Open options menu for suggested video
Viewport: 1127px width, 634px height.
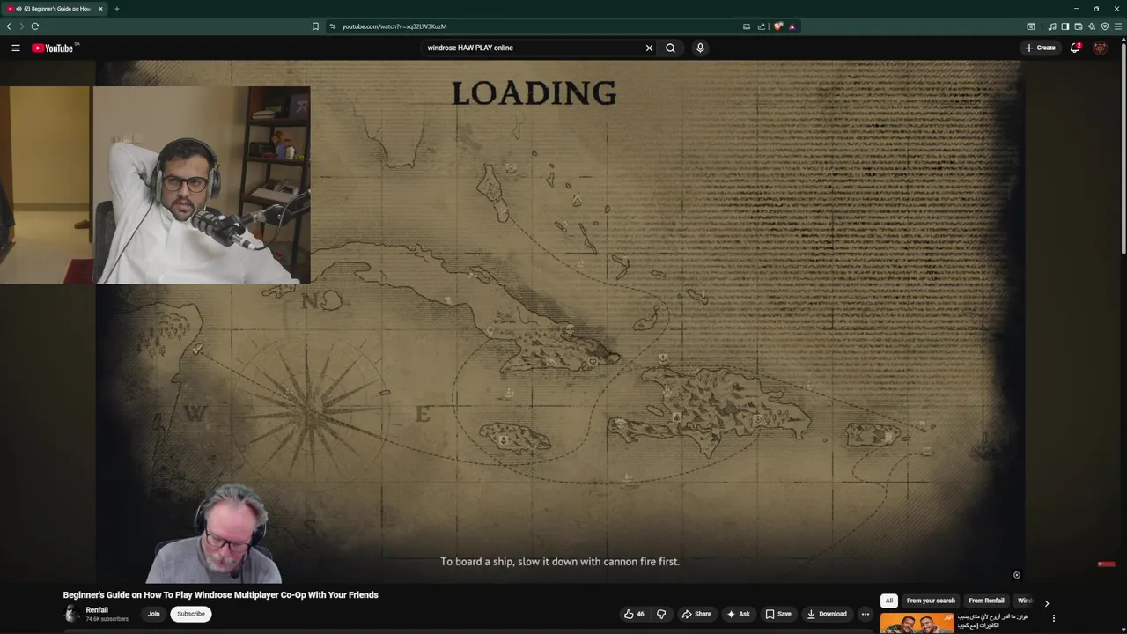(1053, 618)
